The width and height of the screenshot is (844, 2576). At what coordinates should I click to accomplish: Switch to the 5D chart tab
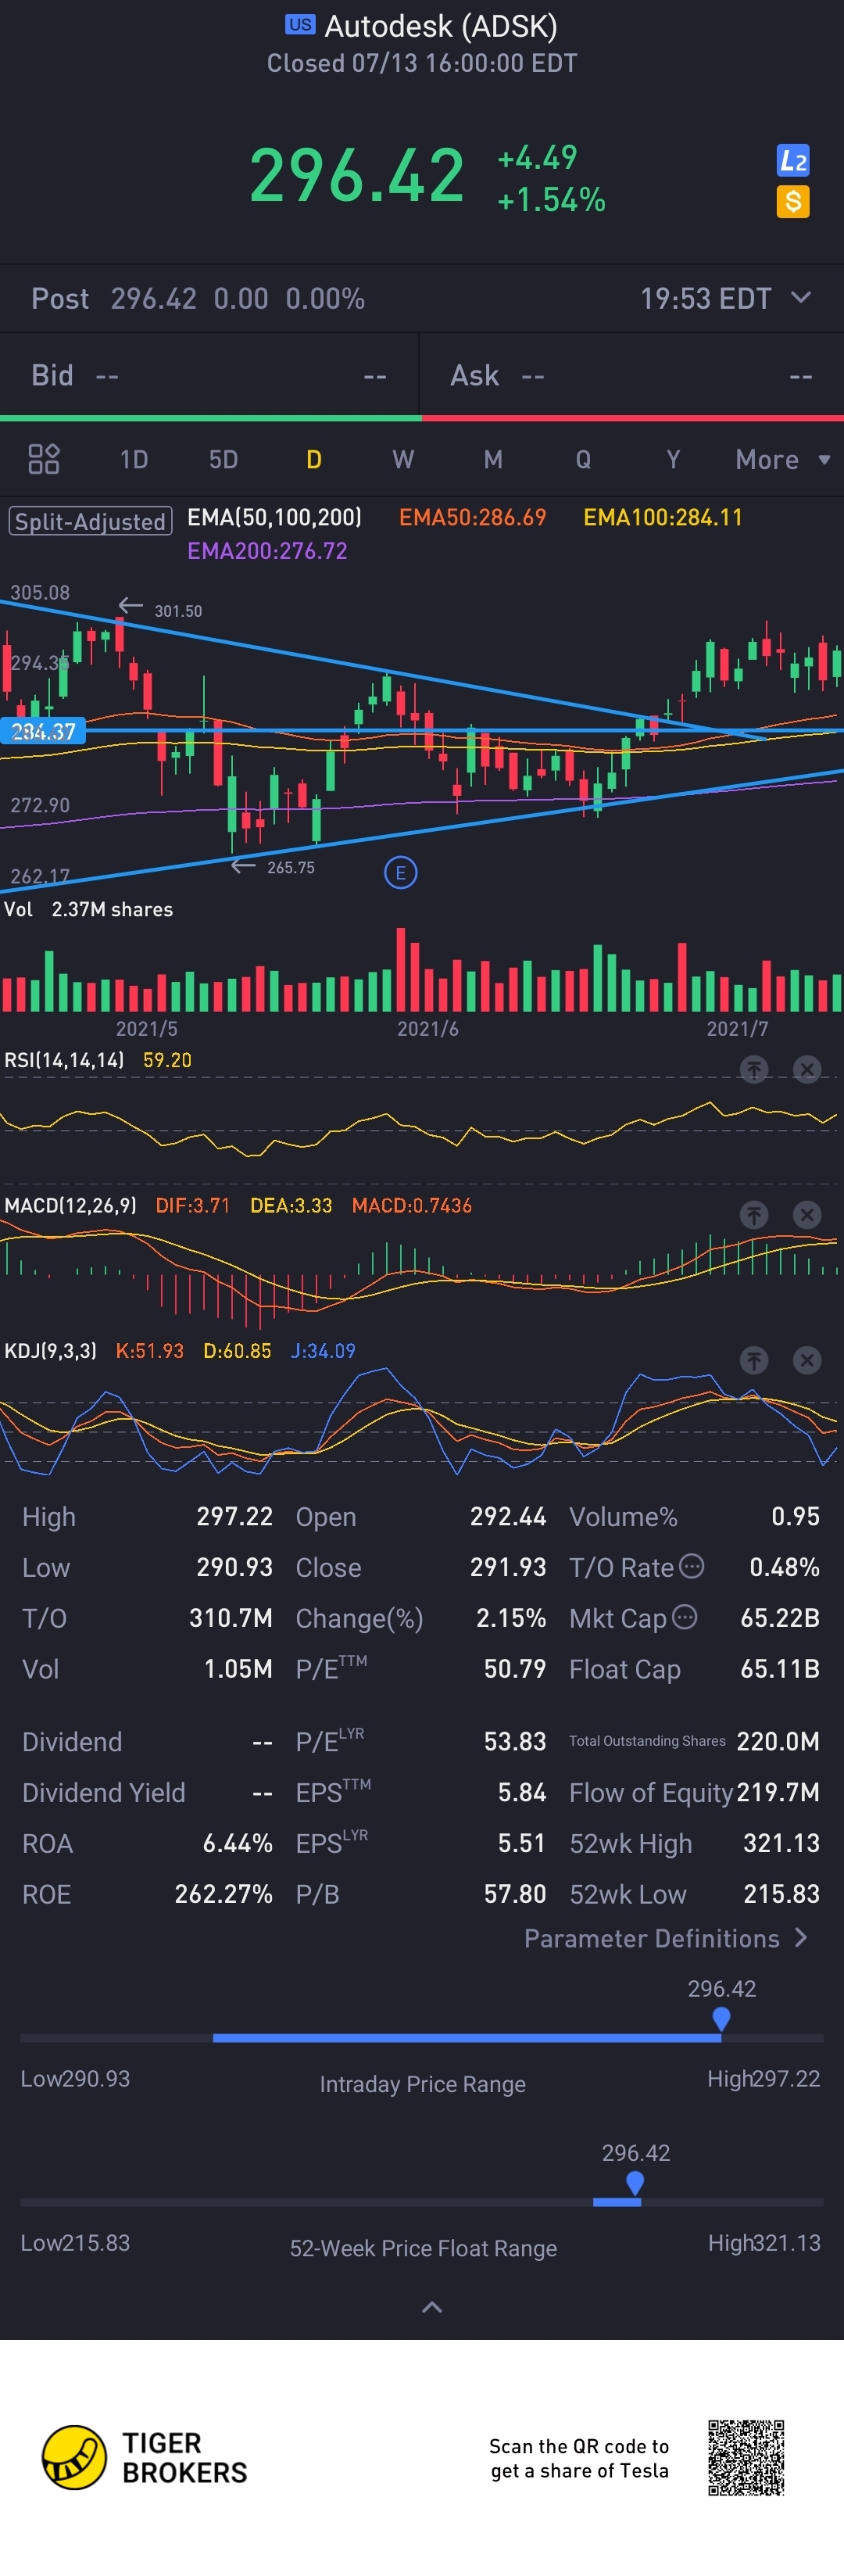tap(223, 459)
